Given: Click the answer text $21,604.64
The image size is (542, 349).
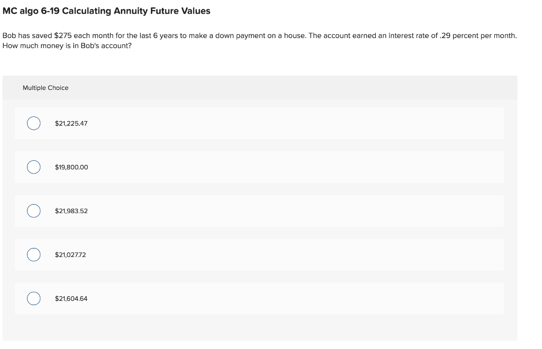Looking at the screenshot, I should point(71,298).
